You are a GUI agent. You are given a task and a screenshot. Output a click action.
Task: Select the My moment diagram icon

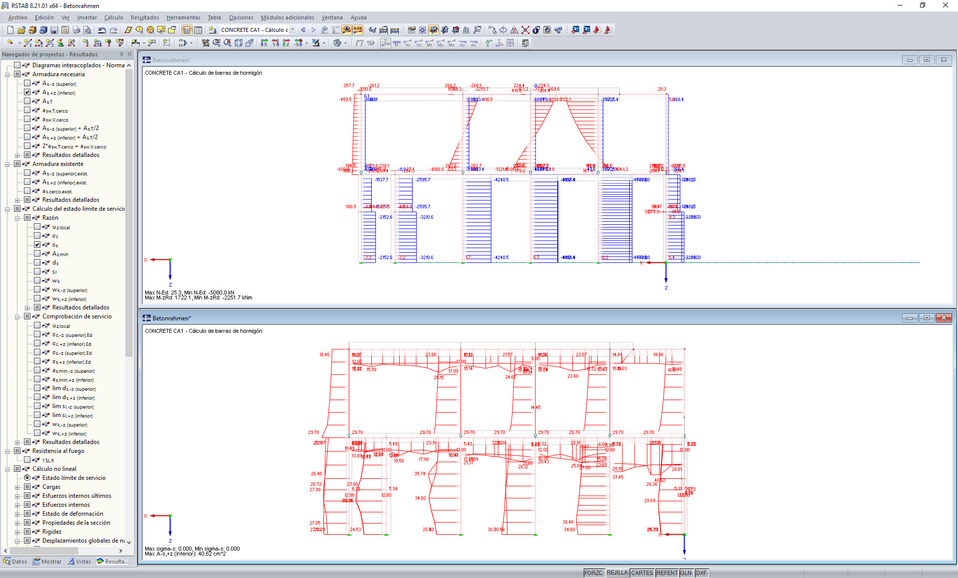click(441, 43)
